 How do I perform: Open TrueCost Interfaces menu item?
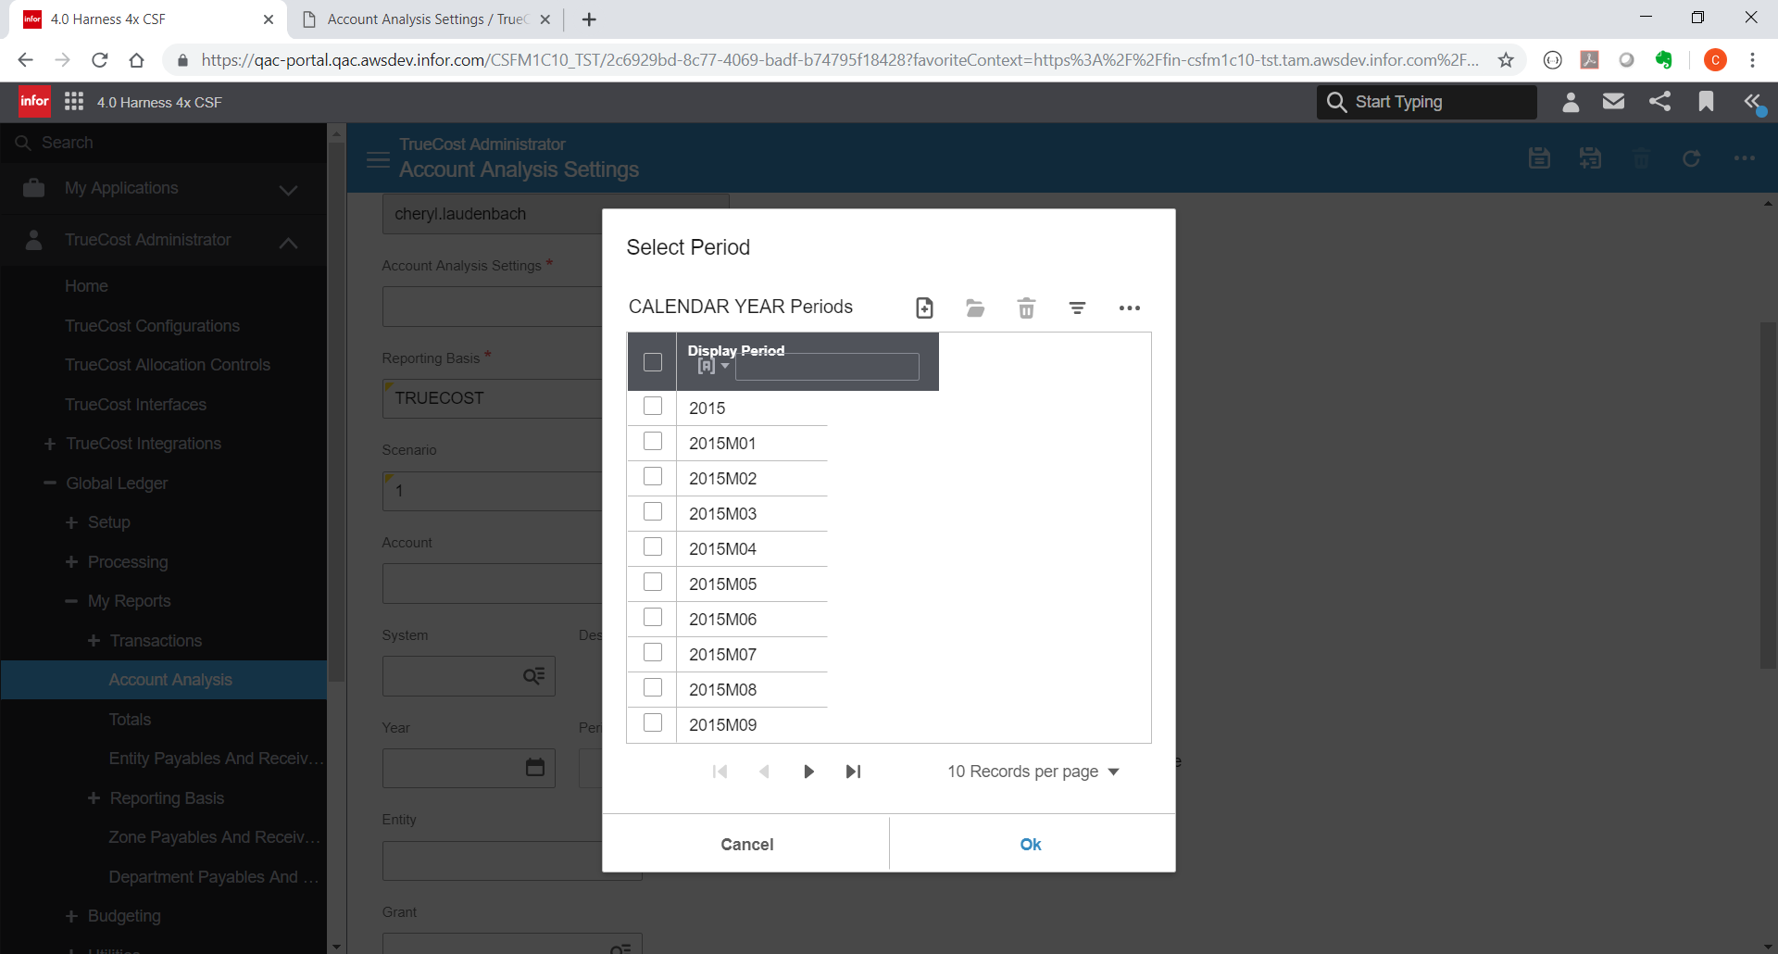(x=135, y=405)
